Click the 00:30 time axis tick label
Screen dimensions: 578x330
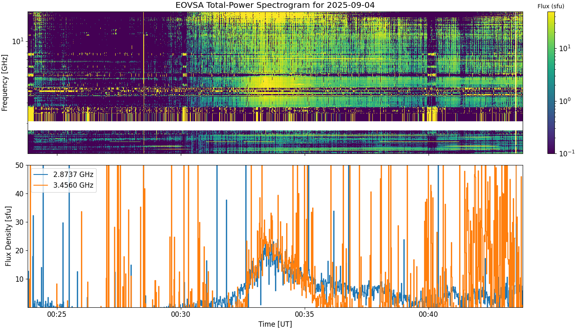tap(181, 315)
